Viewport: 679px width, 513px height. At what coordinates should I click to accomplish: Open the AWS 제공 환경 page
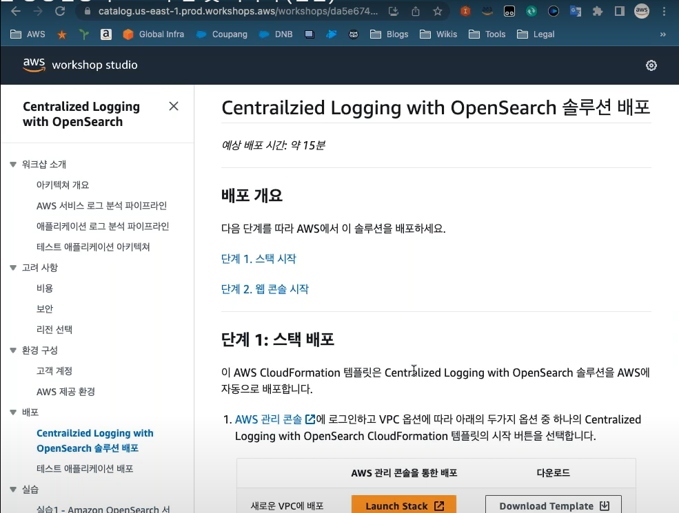(x=65, y=391)
